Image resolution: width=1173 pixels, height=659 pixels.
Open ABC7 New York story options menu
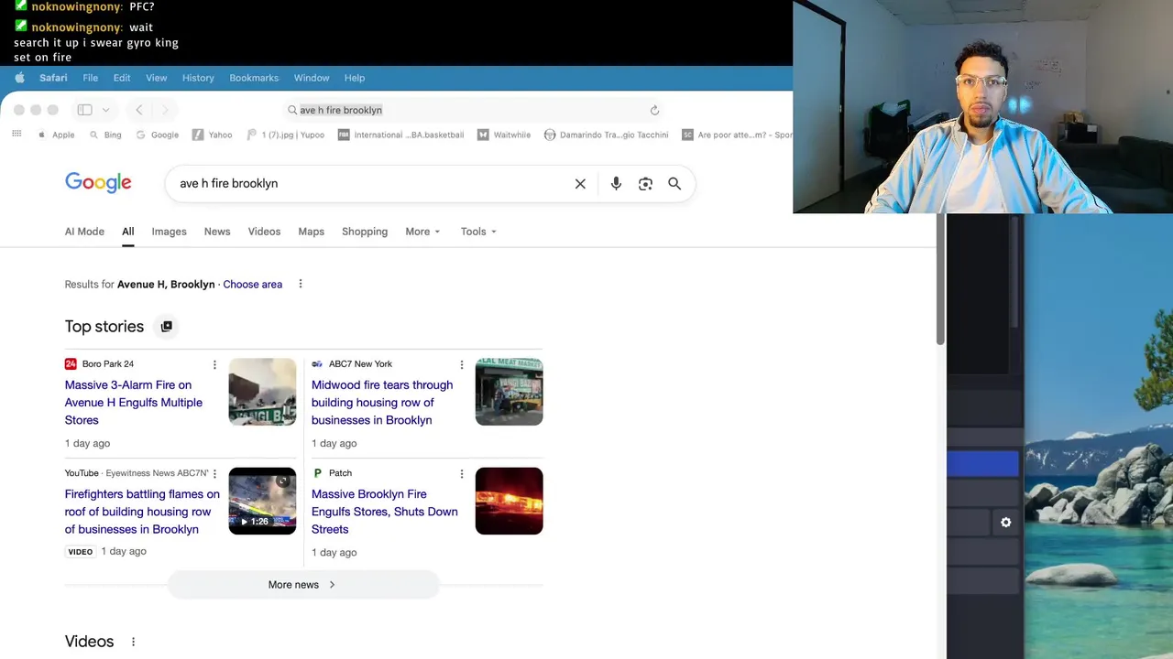461,364
